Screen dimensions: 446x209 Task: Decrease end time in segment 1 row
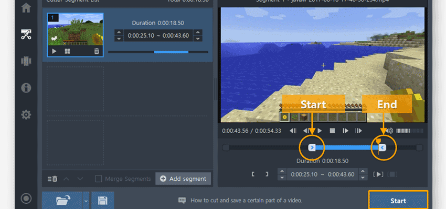point(198,39)
